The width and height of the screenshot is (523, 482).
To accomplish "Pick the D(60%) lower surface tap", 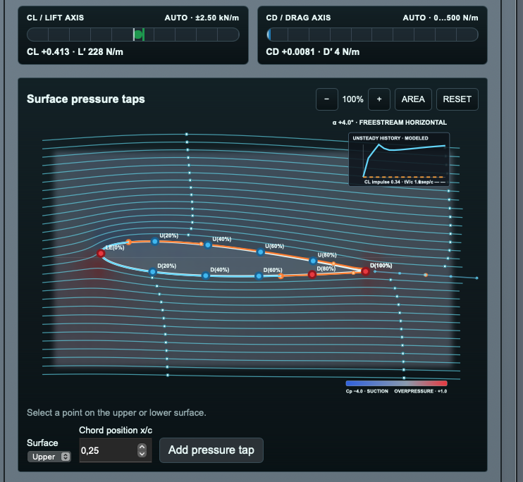I will pyautogui.click(x=259, y=276).
